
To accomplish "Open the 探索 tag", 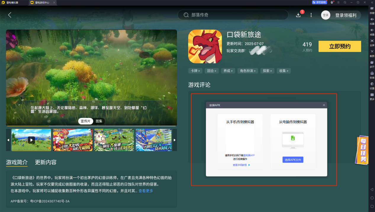I will [x=267, y=71].
